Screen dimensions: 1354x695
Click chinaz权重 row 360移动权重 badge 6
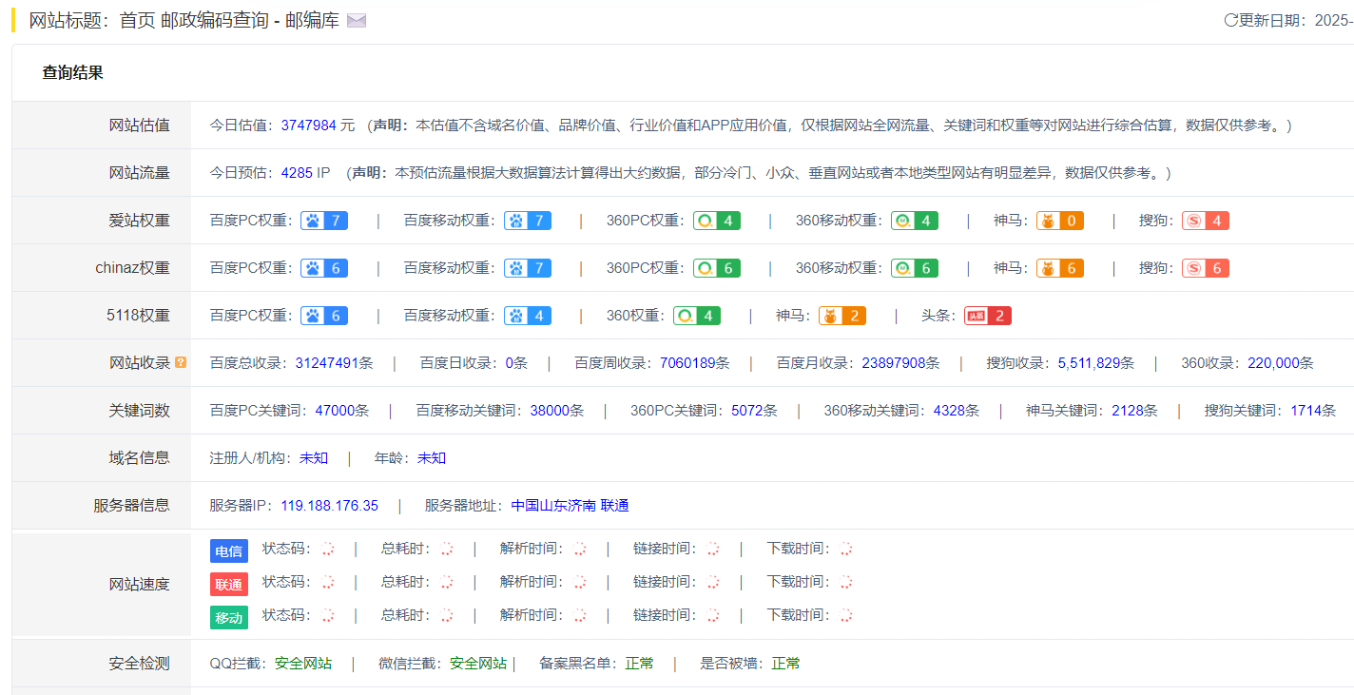pyautogui.click(x=915, y=268)
